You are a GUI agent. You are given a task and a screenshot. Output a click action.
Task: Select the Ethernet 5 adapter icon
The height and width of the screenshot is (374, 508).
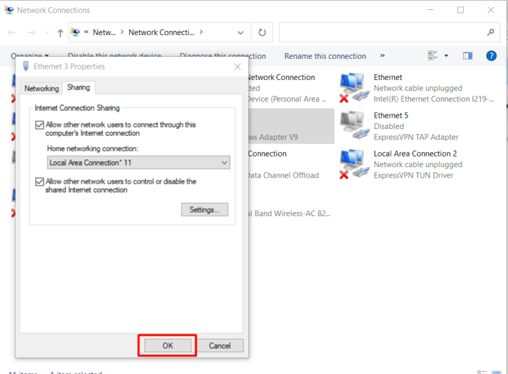[354, 126]
